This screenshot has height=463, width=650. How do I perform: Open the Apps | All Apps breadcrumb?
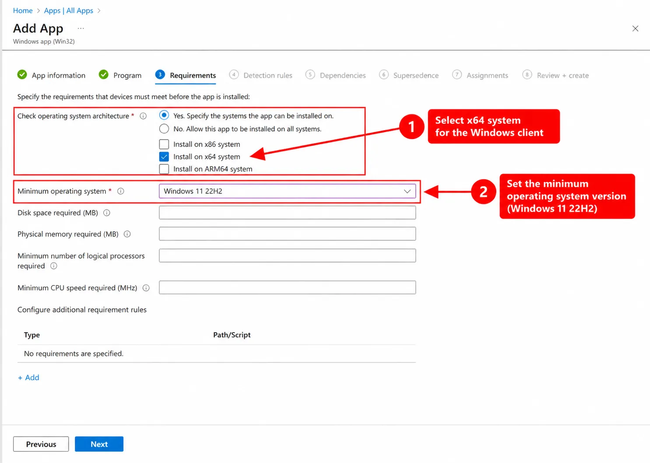[x=69, y=10]
